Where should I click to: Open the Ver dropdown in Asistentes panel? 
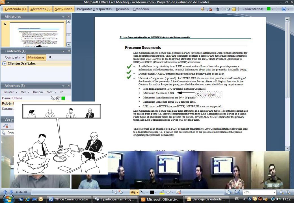point(25,92)
